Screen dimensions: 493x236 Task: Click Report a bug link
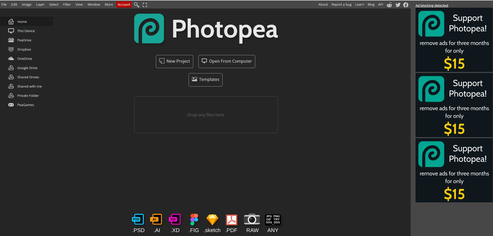coord(341,4)
